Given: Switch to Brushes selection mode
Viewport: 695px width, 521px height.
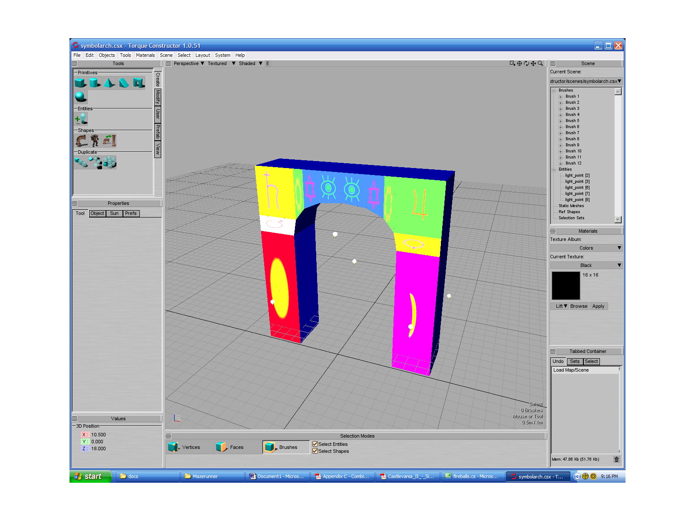Looking at the screenshot, I should [286, 447].
